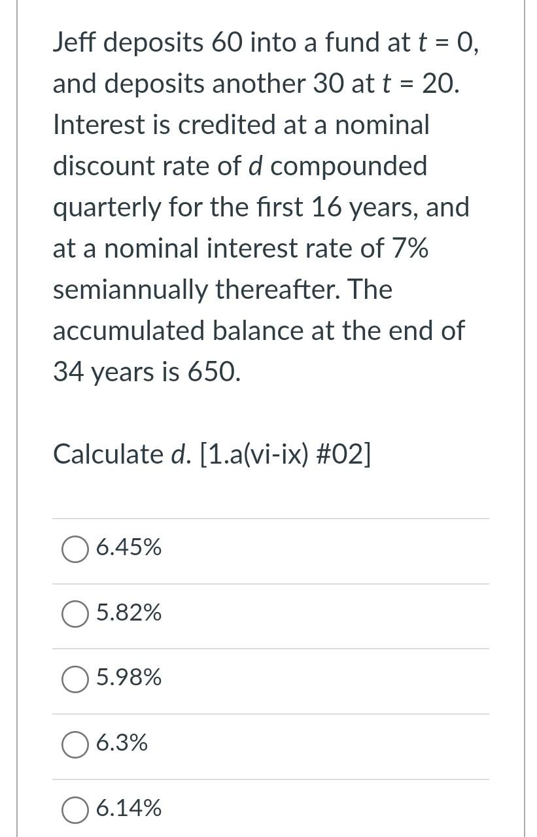Screen dimensions: 537x837
Task: Click the "34 years is 650." line
Action: [x=147, y=372]
